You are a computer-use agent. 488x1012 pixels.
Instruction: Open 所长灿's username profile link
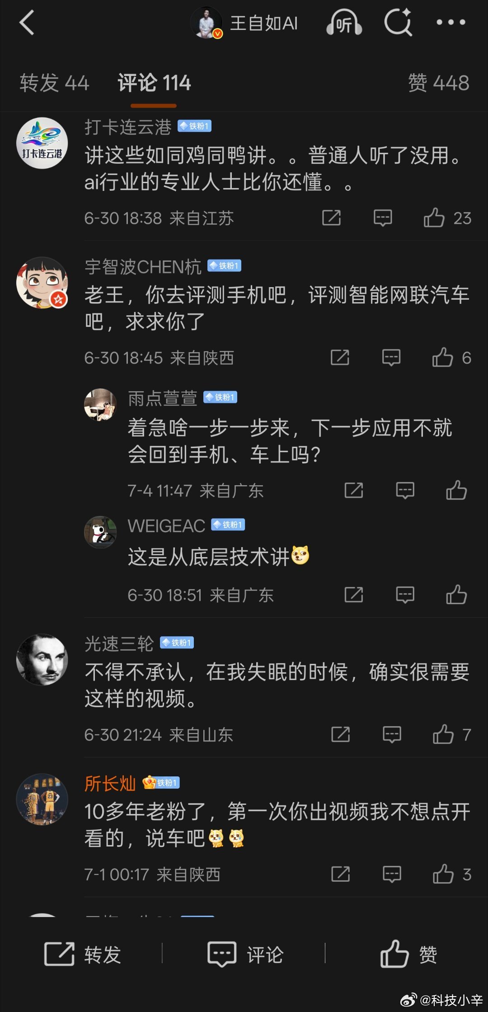[110, 783]
